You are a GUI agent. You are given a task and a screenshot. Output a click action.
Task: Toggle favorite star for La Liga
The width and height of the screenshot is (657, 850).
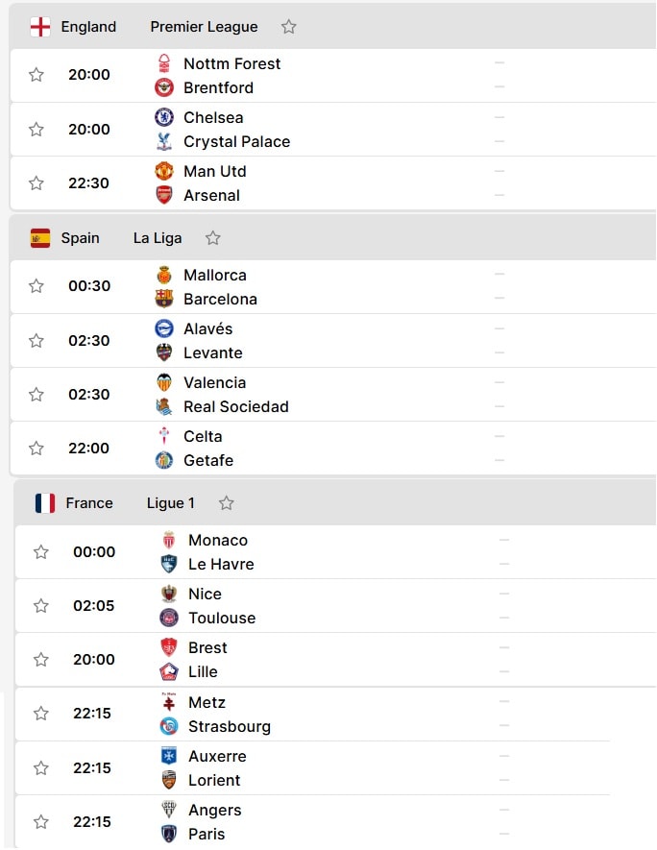coord(213,237)
